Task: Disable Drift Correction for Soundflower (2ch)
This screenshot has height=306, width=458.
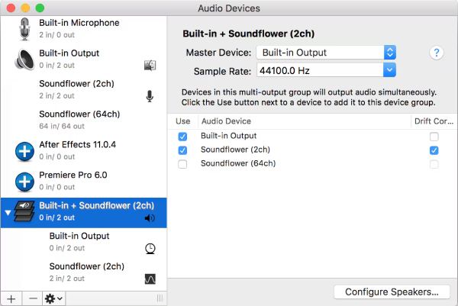Action: tap(434, 150)
